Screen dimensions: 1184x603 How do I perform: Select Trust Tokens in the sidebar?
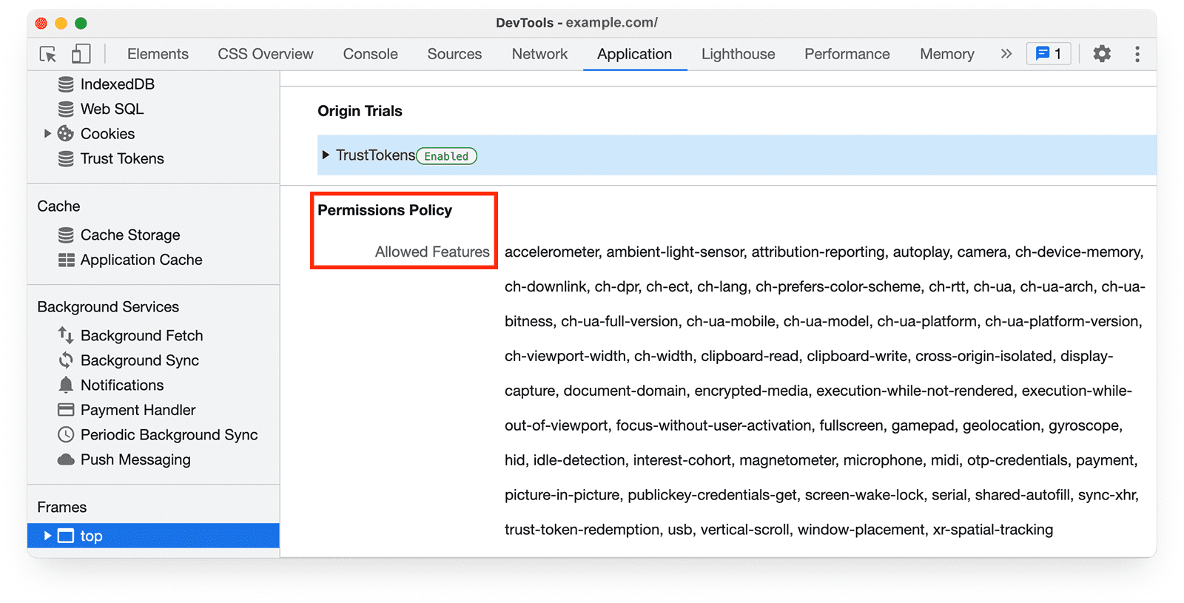point(121,158)
